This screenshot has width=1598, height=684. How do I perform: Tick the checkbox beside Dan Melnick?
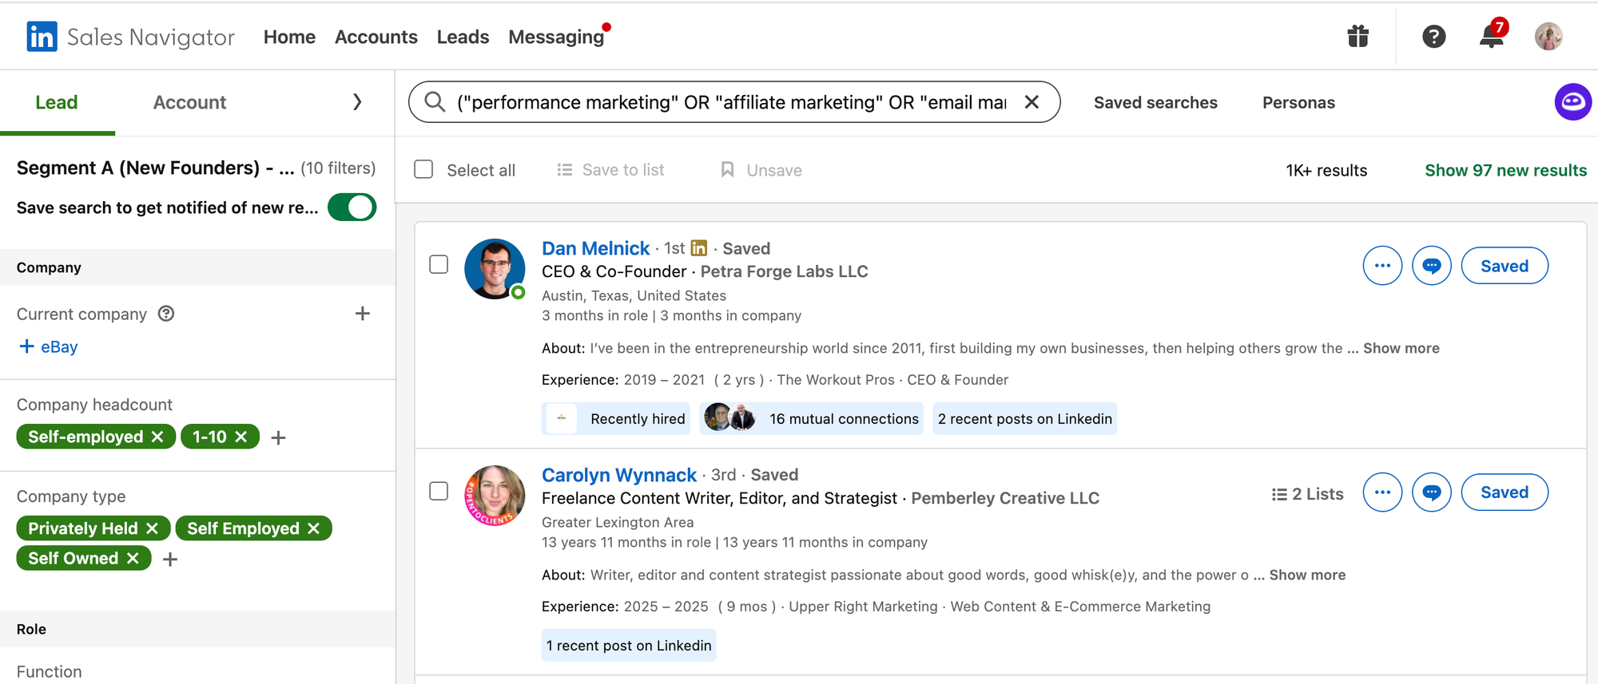tap(439, 264)
